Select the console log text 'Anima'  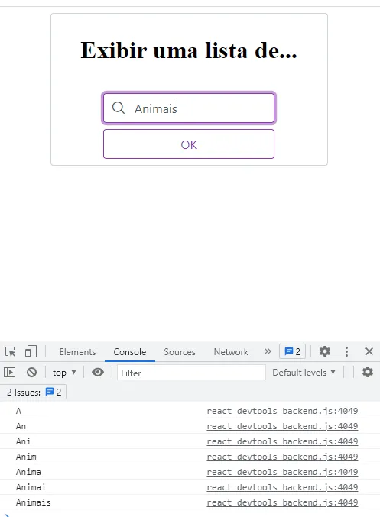point(28,472)
